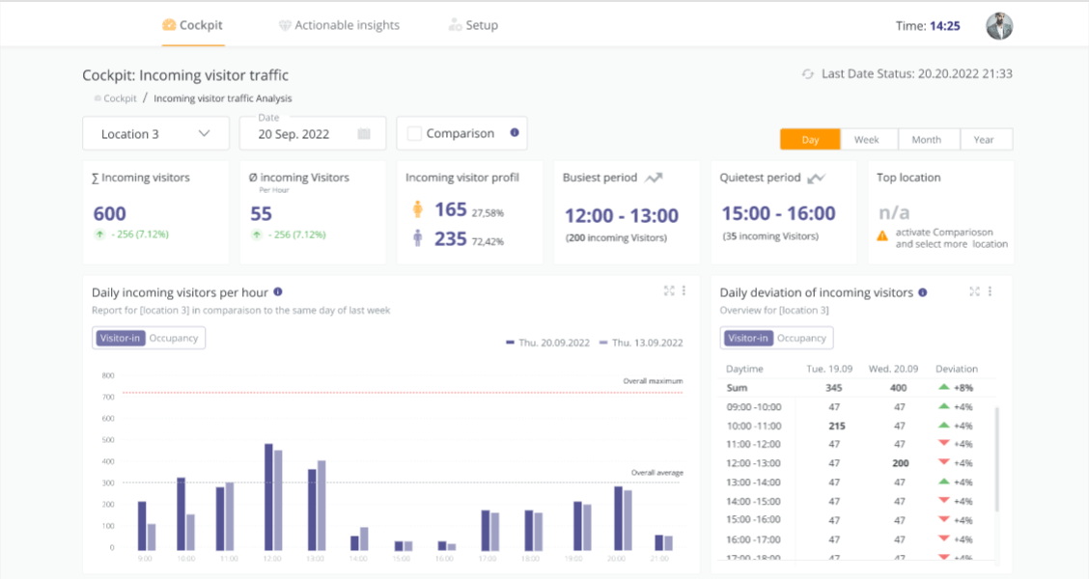
Task: Click info icon beside Daily incoming visitors title
Action: point(278,291)
